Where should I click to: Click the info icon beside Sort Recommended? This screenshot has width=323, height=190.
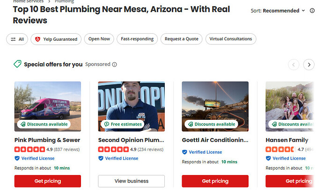click(312, 10)
